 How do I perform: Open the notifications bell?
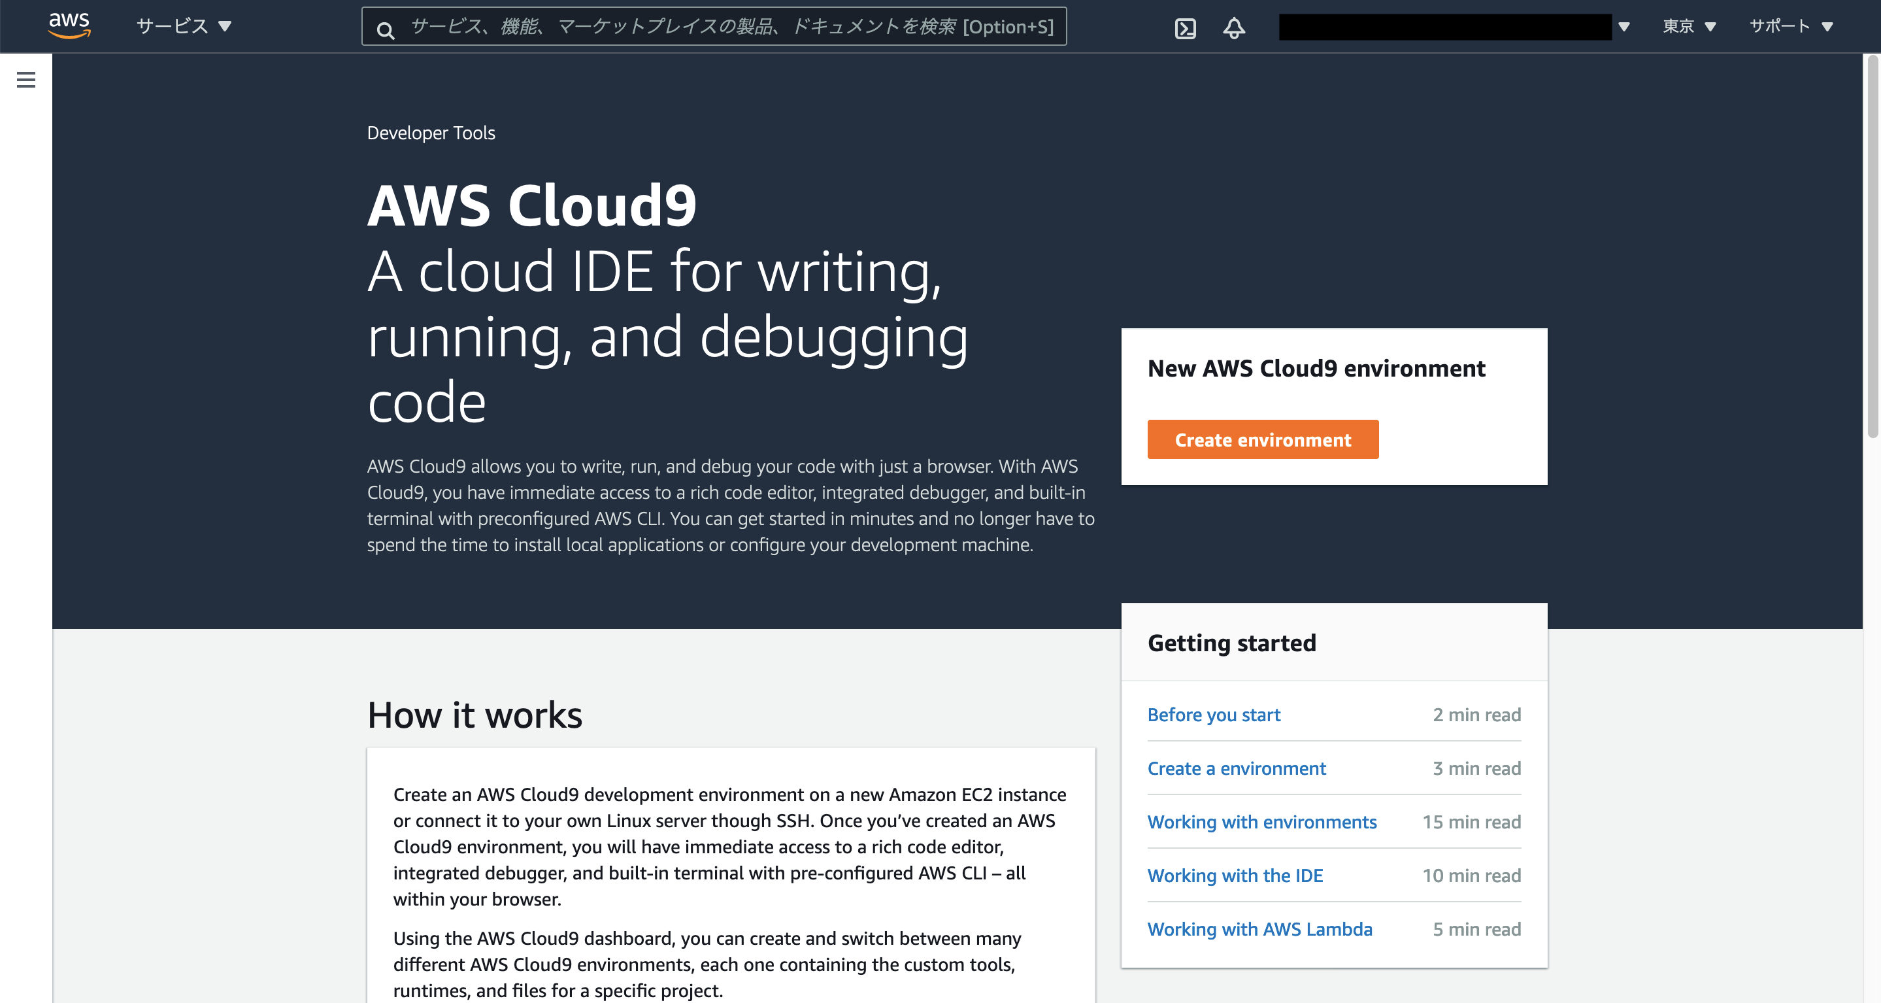point(1234,27)
